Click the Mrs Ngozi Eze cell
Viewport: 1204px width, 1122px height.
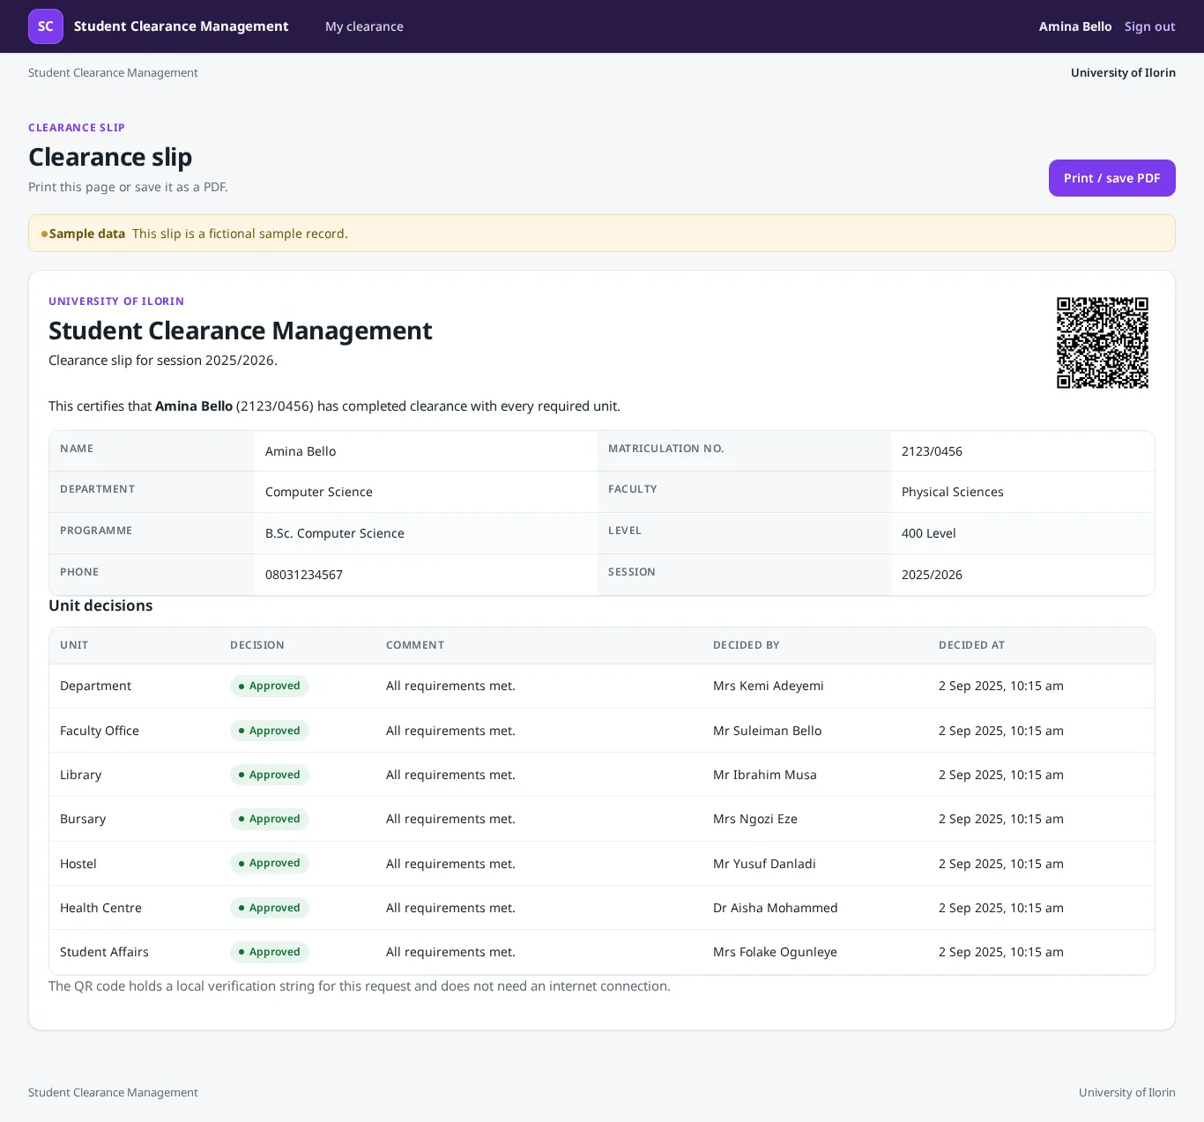[755, 819]
